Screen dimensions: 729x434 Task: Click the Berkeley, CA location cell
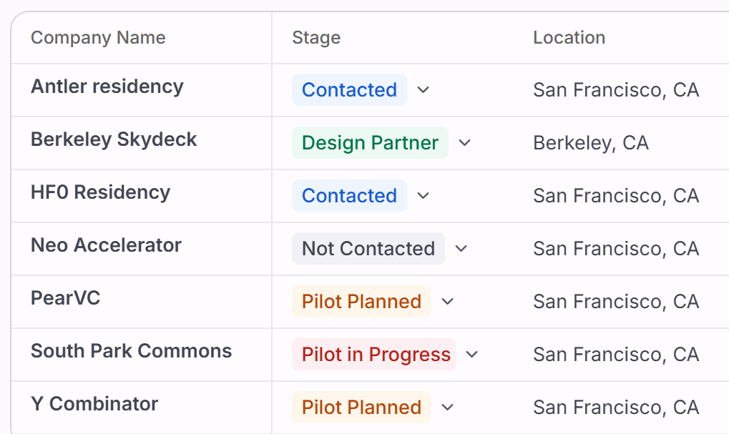click(x=591, y=143)
